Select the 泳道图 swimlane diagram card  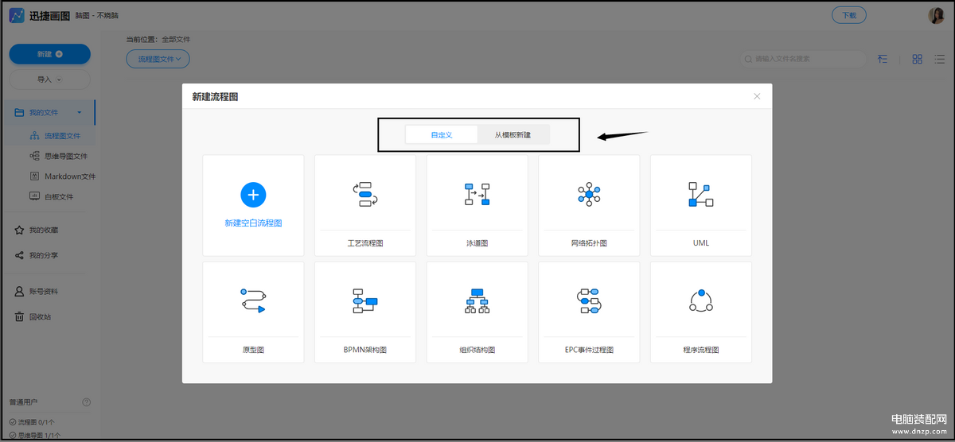coord(477,205)
